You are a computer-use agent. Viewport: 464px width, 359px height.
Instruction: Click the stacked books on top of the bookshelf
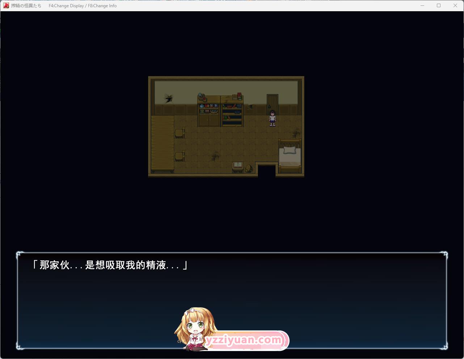pos(237,96)
